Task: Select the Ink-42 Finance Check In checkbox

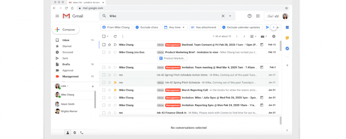Action: tap(104, 113)
